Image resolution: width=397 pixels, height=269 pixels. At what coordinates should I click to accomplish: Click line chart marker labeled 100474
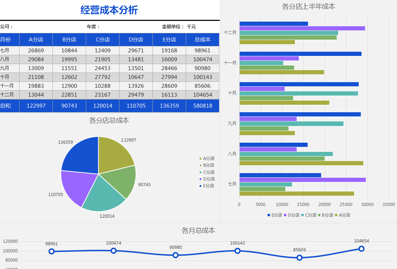[x=114, y=251]
